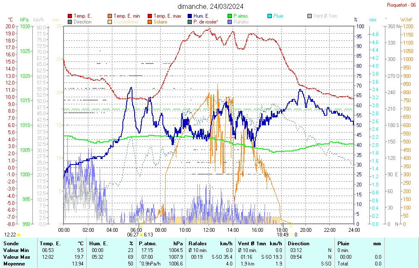Click the yellow sun icon beside 12:22

pos(19,235)
